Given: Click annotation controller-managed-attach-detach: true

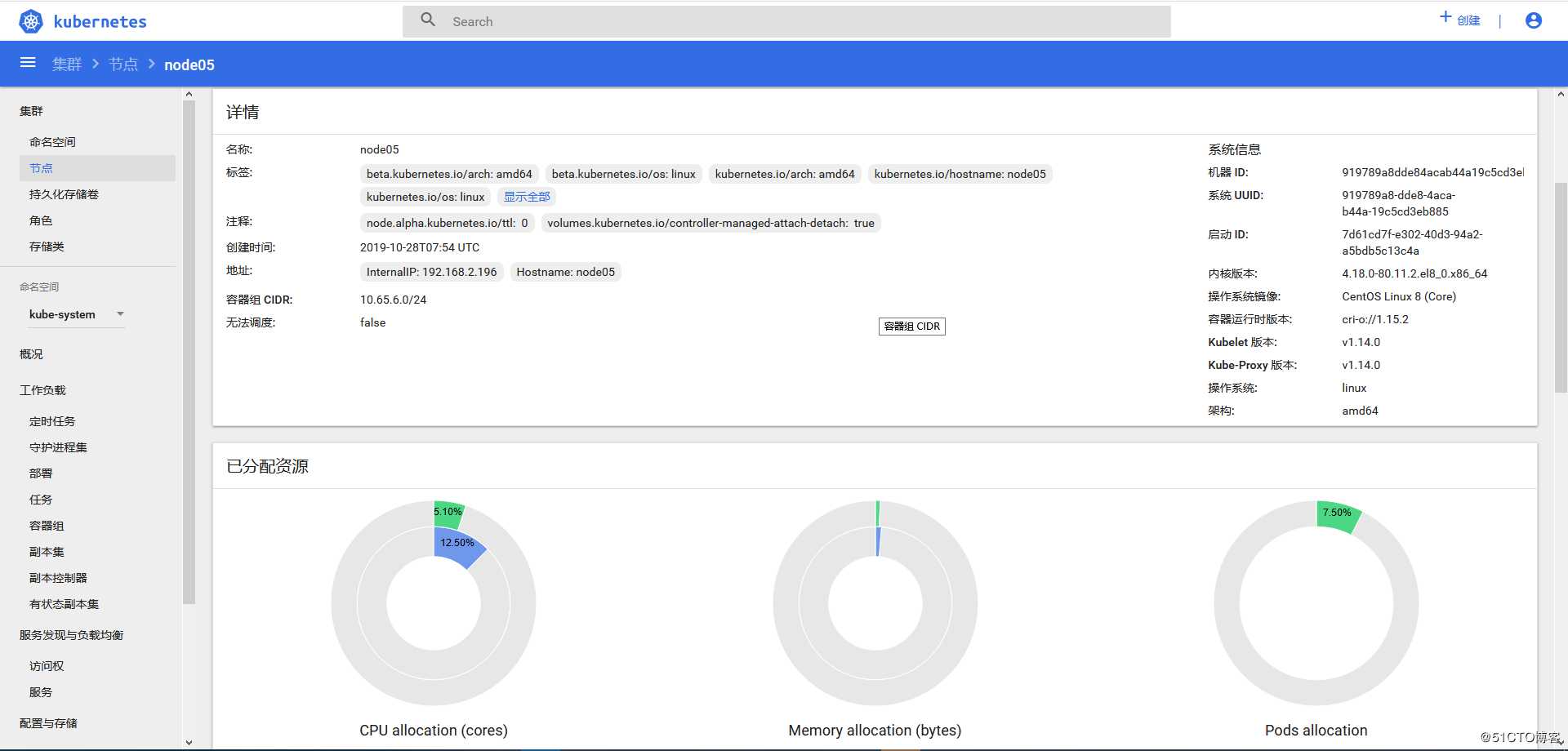Looking at the screenshot, I should (x=710, y=223).
